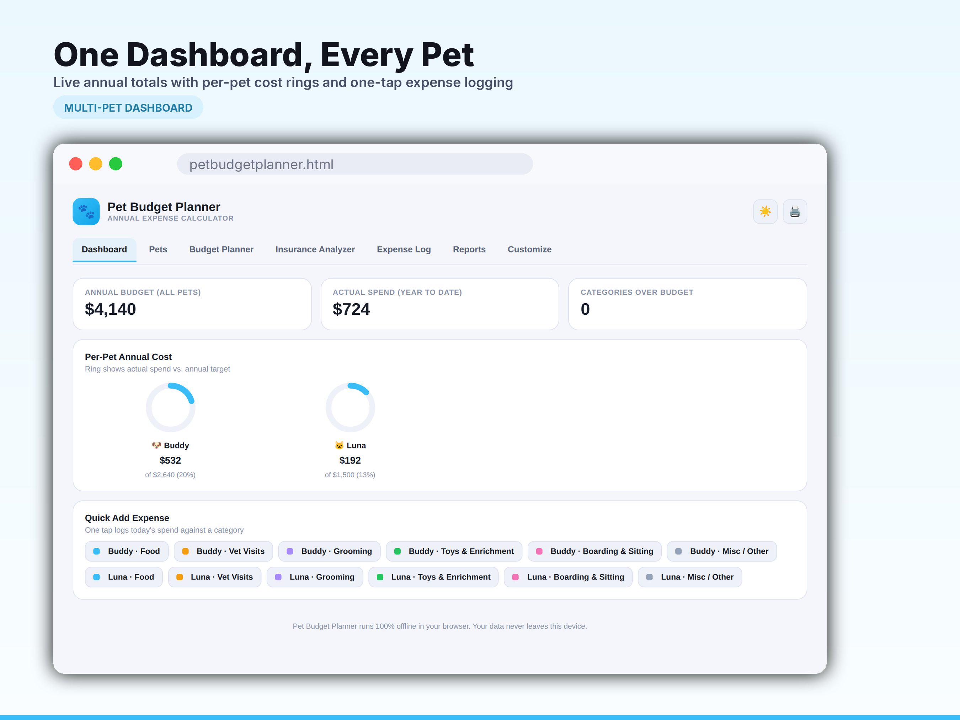Add Buddy · Boarding & Sitting expense
The image size is (960, 720).
click(594, 551)
